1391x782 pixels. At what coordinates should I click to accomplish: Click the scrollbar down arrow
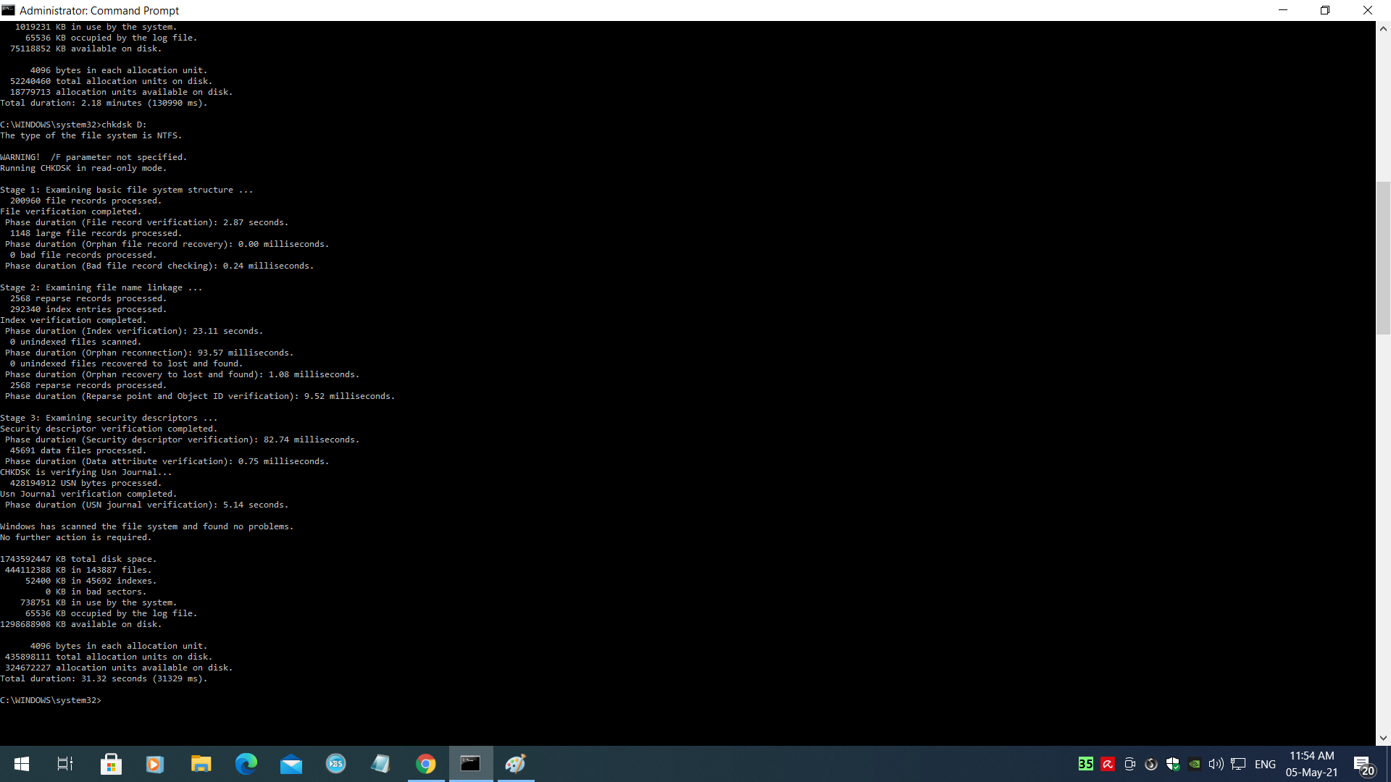(1383, 738)
